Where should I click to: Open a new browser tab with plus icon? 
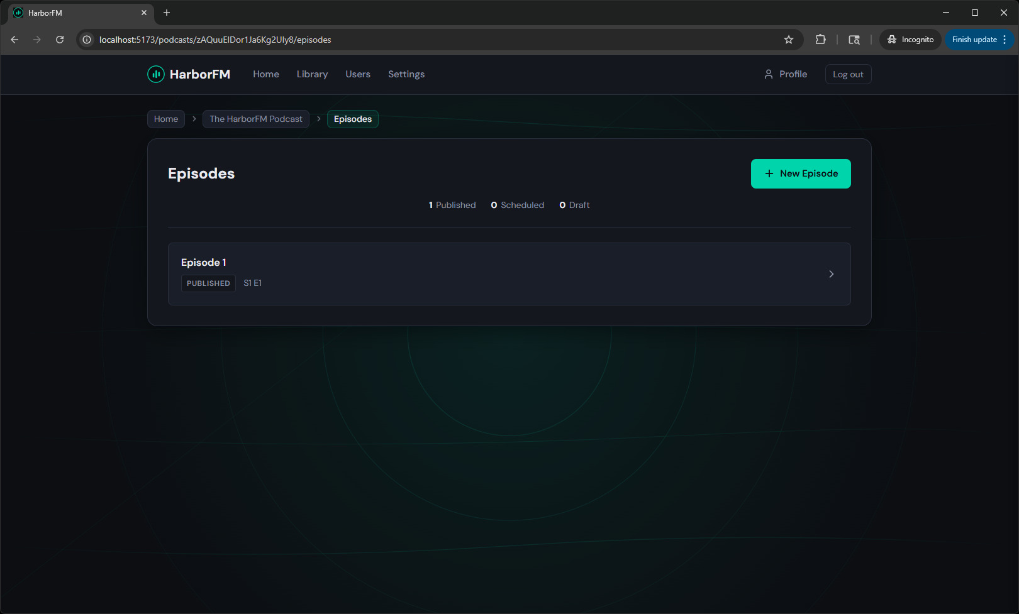pos(167,13)
